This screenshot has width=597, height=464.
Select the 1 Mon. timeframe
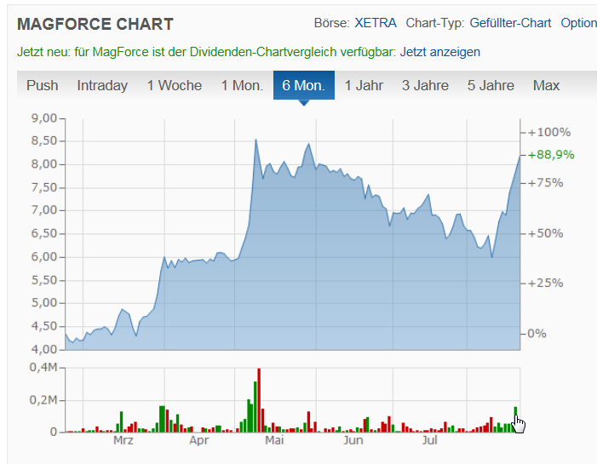coord(242,85)
